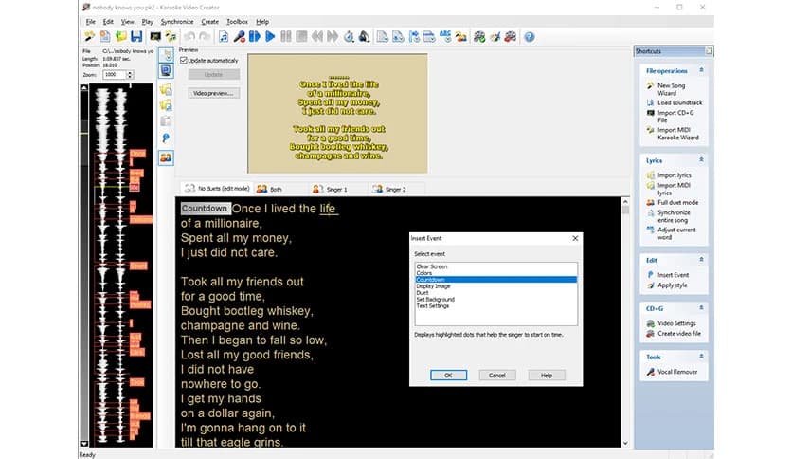Click the two-people duet icon in vertical toolbar
The height and width of the screenshot is (459, 792).
[x=166, y=157]
